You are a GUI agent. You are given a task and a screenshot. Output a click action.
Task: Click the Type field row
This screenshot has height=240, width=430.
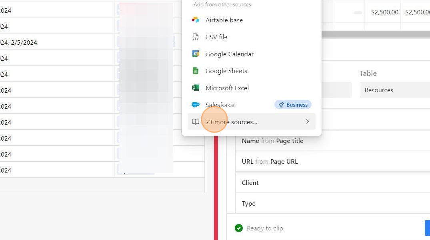[333, 203]
